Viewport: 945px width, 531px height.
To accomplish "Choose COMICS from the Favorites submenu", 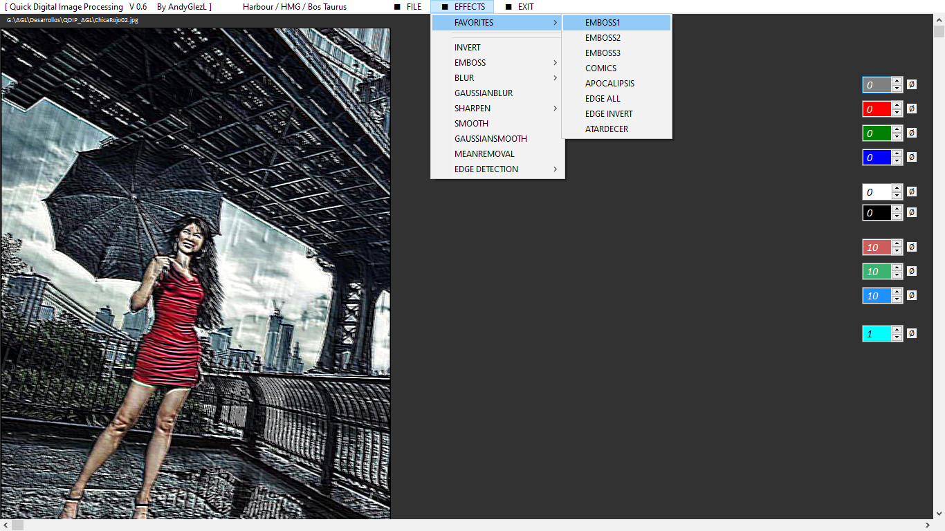I will pos(600,68).
